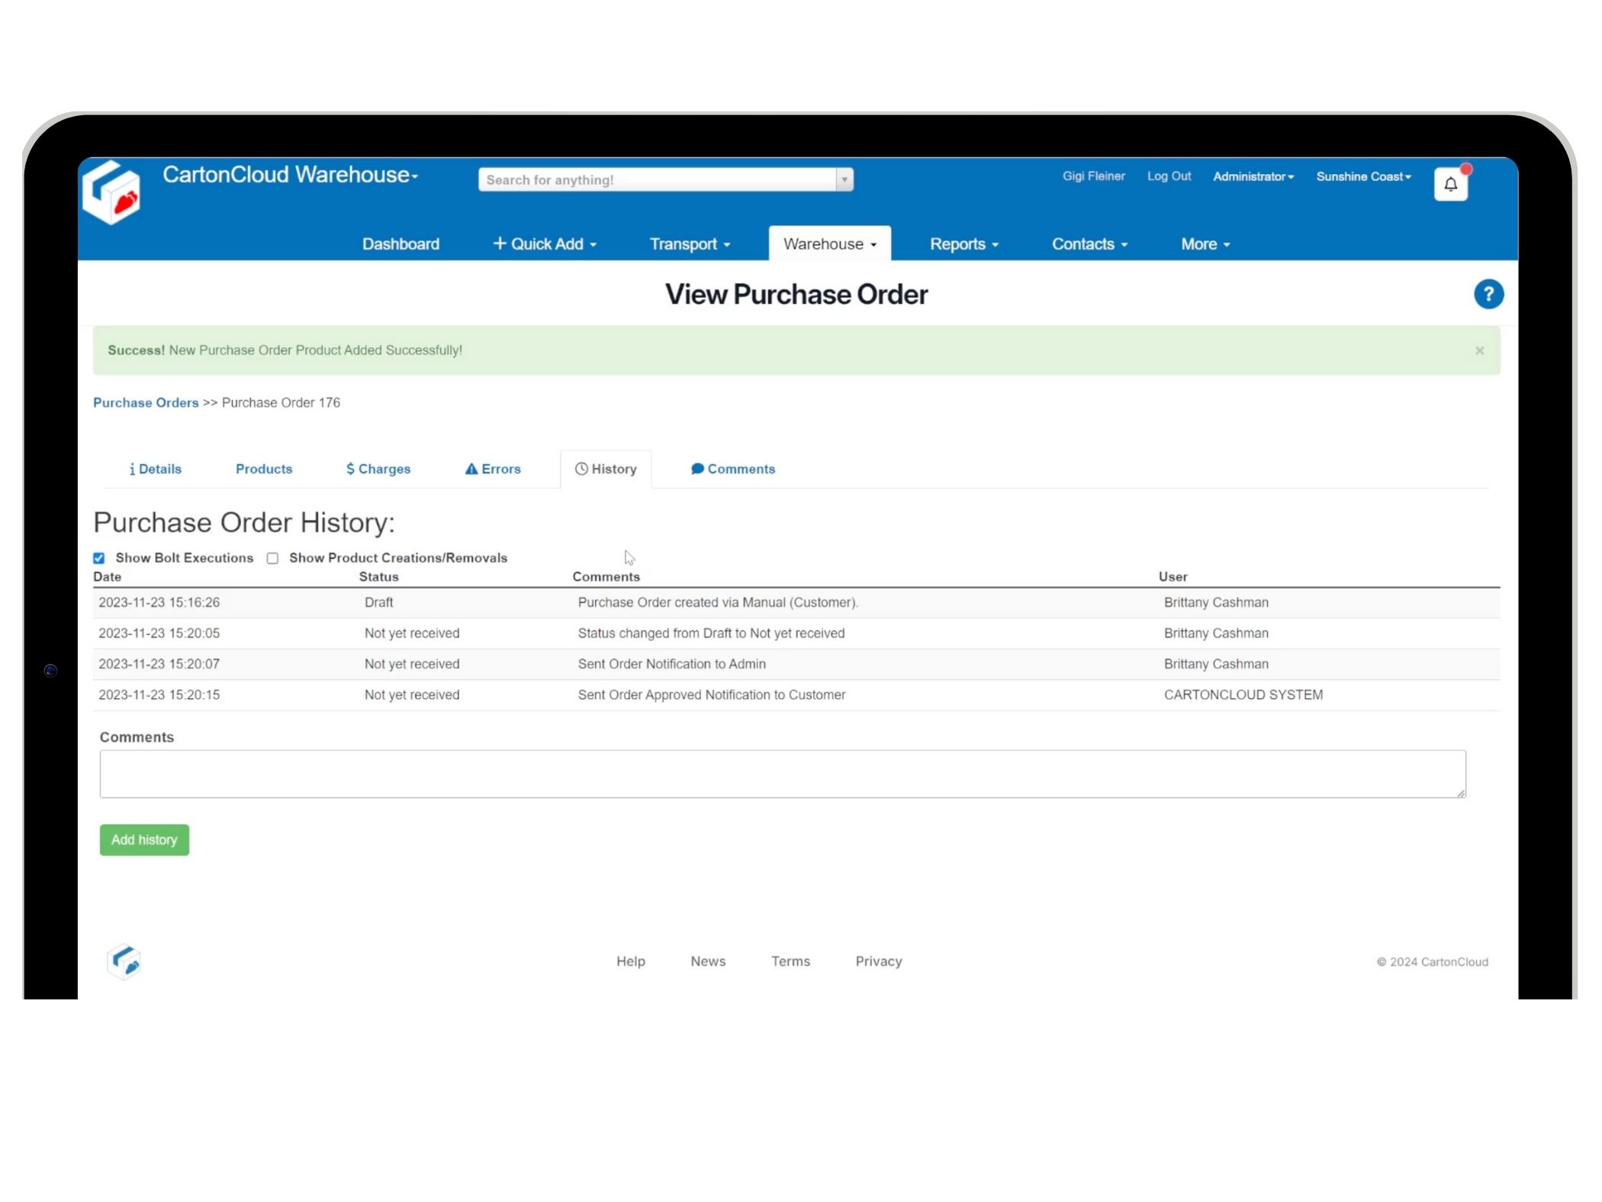Screen dimensions: 1602x1202
Task: Expand the search box dropdown arrow
Action: (x=844, y=179)
